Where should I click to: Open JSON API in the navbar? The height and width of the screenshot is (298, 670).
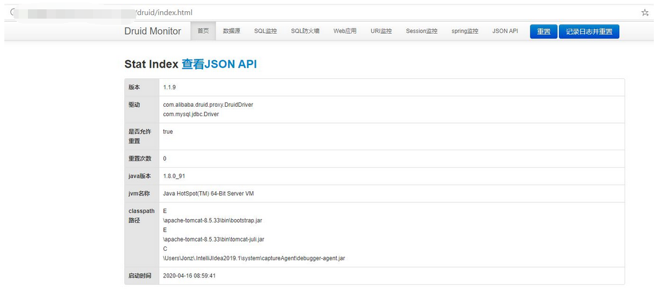pyautogui.click(x=505, y=31)
